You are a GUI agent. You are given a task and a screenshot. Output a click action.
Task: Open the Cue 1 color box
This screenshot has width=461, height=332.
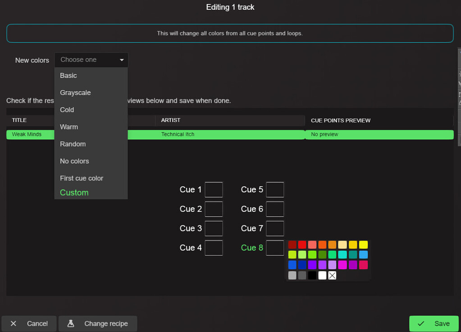pos(214,189)
